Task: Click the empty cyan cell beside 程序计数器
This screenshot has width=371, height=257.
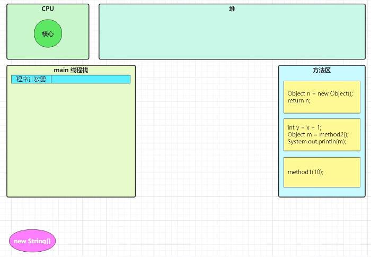Action: tap(90, 79)
